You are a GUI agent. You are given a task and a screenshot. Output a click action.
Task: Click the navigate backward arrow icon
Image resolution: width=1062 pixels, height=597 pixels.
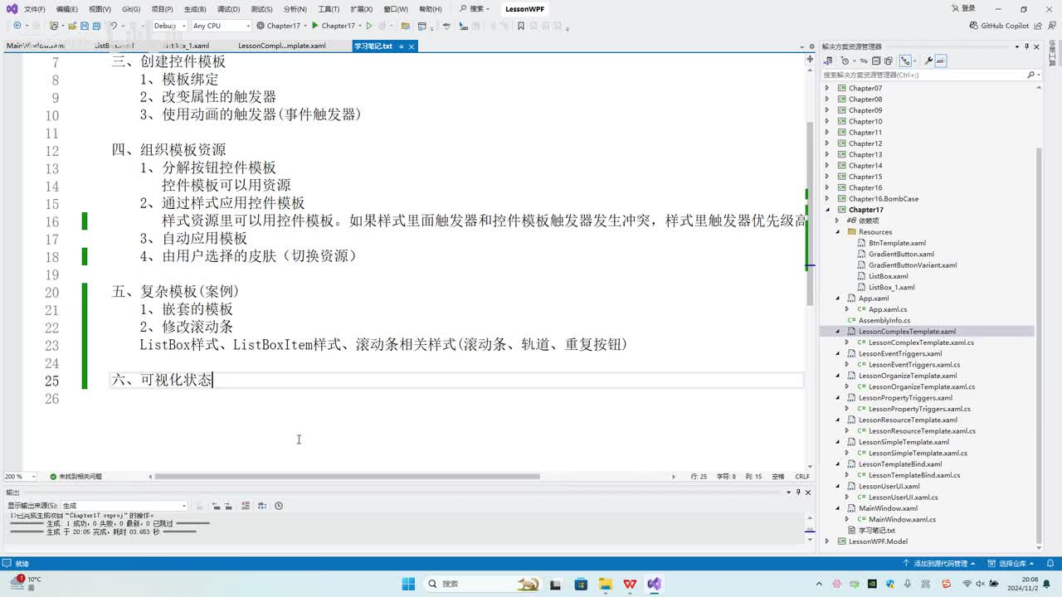point(17,26)
